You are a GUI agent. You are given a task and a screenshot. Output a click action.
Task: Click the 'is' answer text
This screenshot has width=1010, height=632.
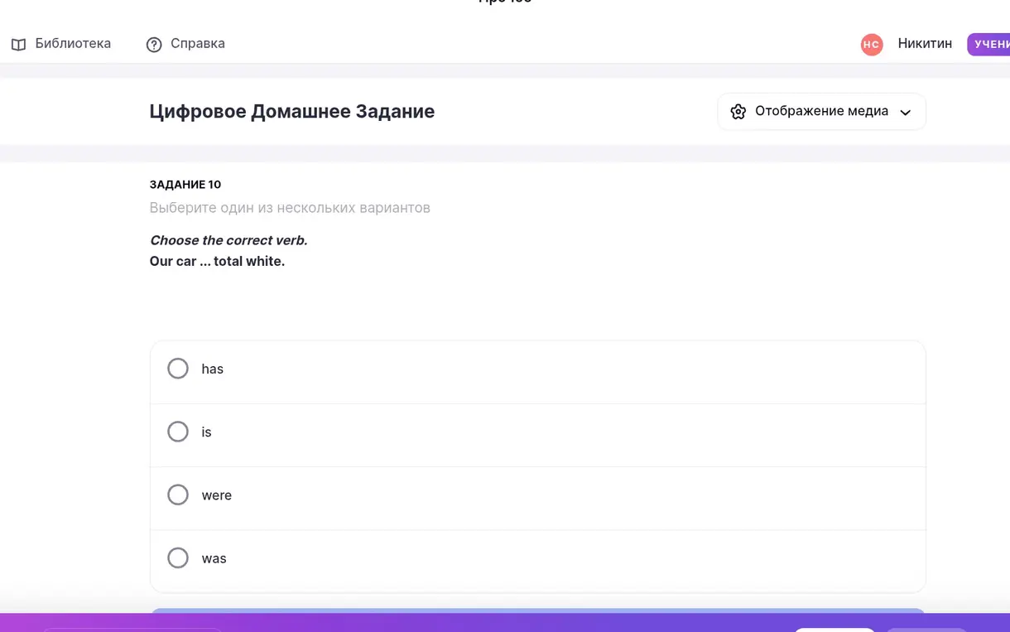(206, 432)
